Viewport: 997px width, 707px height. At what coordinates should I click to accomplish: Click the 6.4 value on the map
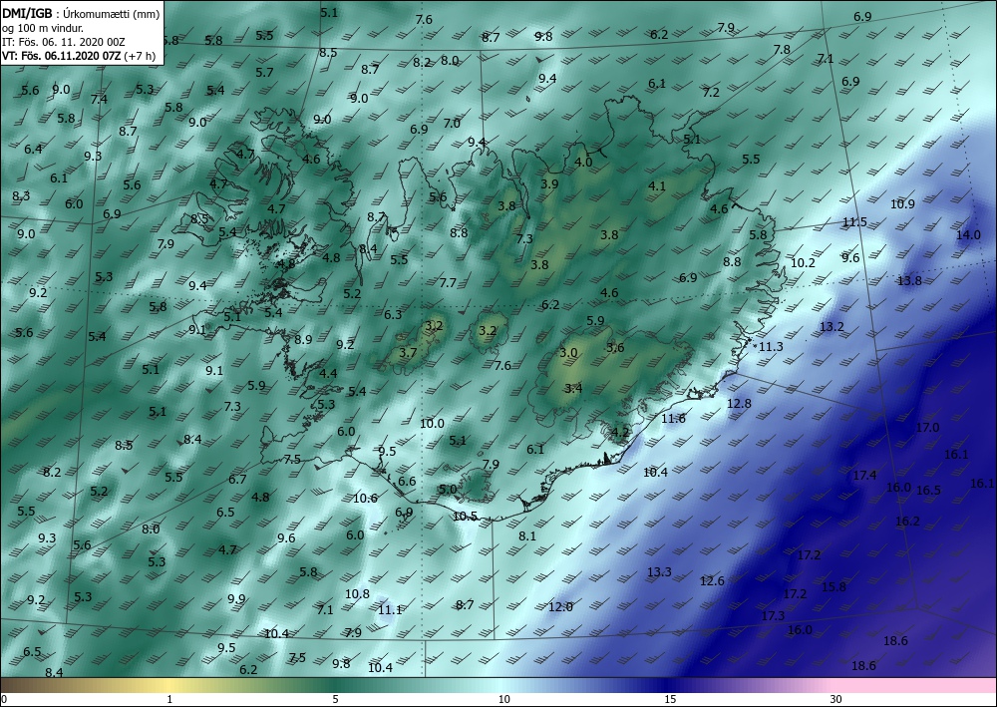33,149
